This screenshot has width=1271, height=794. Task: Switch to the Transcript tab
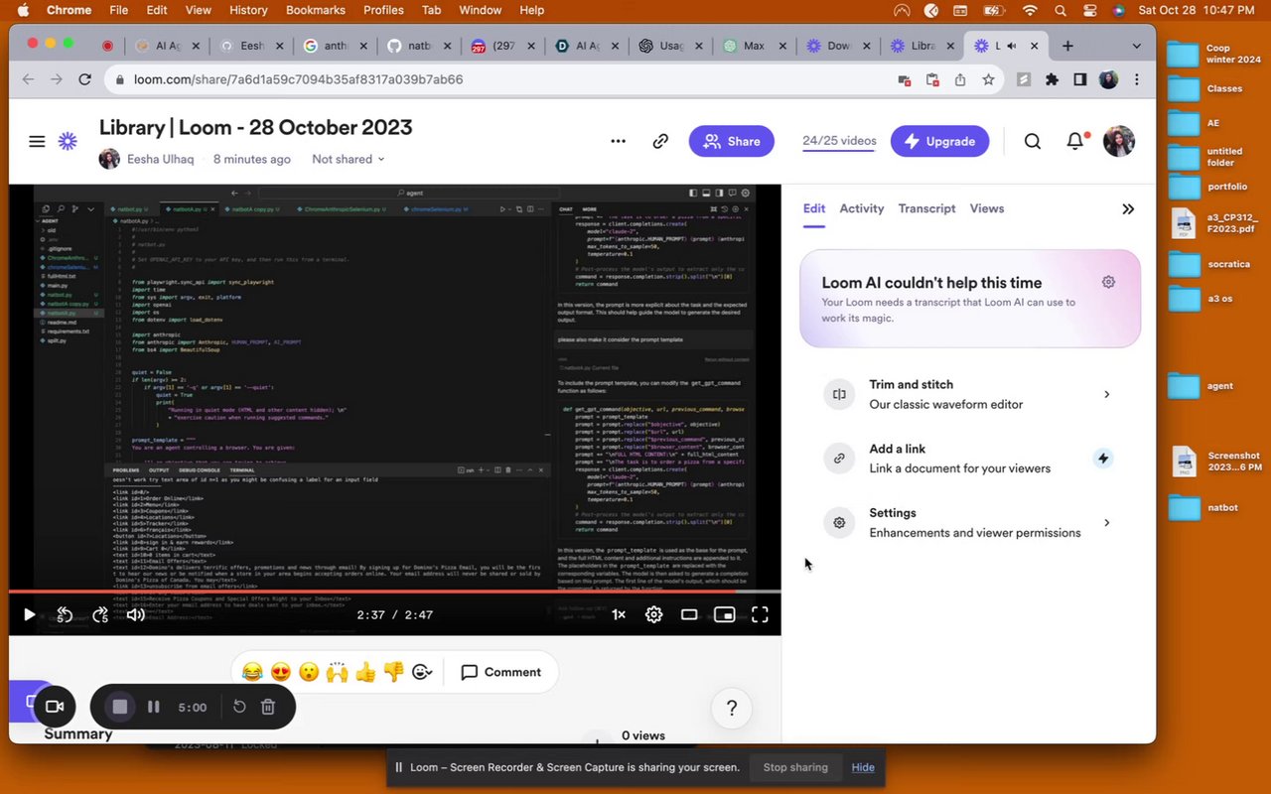coord(926,208)
